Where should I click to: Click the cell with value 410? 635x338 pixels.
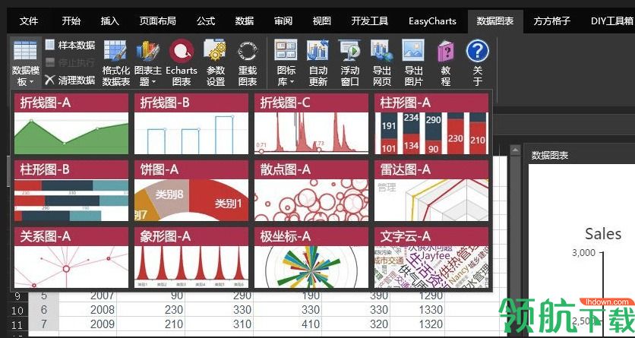pos(288,324)
